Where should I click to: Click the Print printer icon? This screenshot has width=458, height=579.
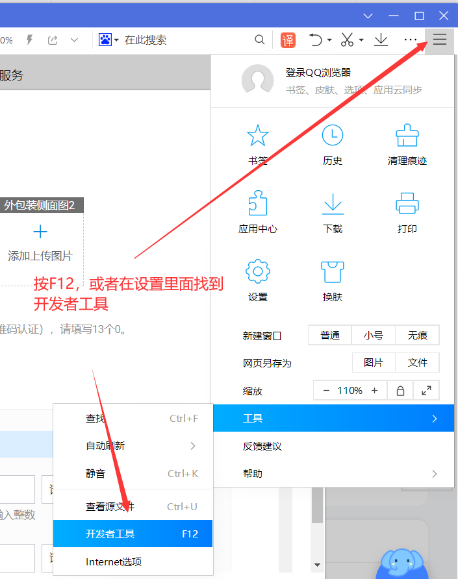[407, 204]
